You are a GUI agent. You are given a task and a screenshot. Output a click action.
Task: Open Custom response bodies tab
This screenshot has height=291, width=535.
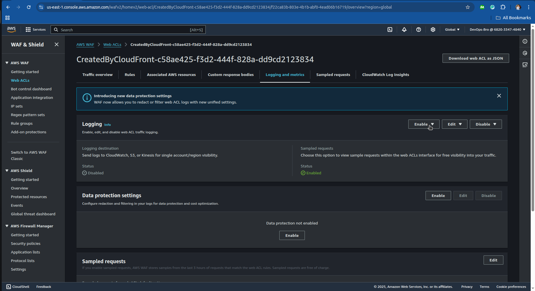(x=231, y=75)
